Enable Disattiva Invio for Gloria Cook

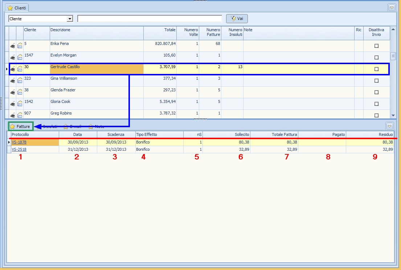376,104
